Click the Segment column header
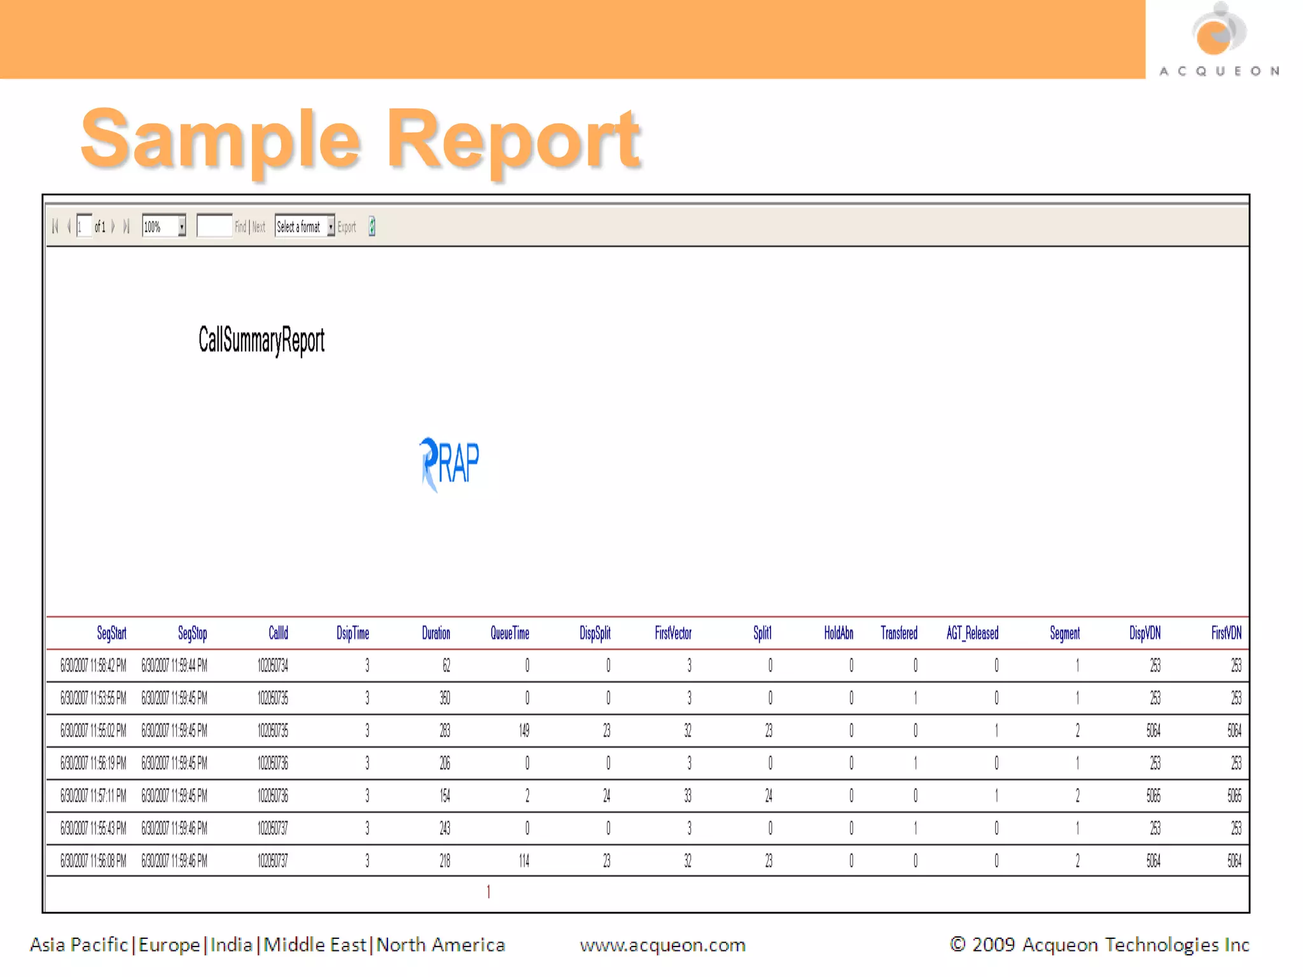This screenshot has height=977, width=1303. [x=1064, y=633]
